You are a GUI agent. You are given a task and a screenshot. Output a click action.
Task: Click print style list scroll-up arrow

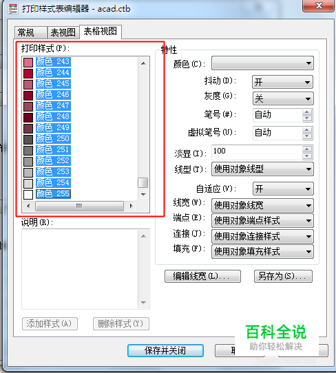(143, 63)
